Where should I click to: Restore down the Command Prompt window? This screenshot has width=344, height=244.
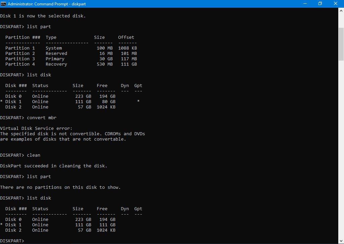pos(320,4)
